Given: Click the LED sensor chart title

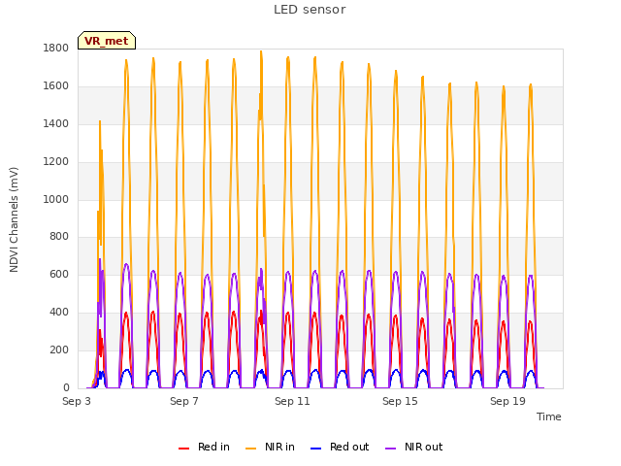Looking at the screenshot, I should click(310, 10).
